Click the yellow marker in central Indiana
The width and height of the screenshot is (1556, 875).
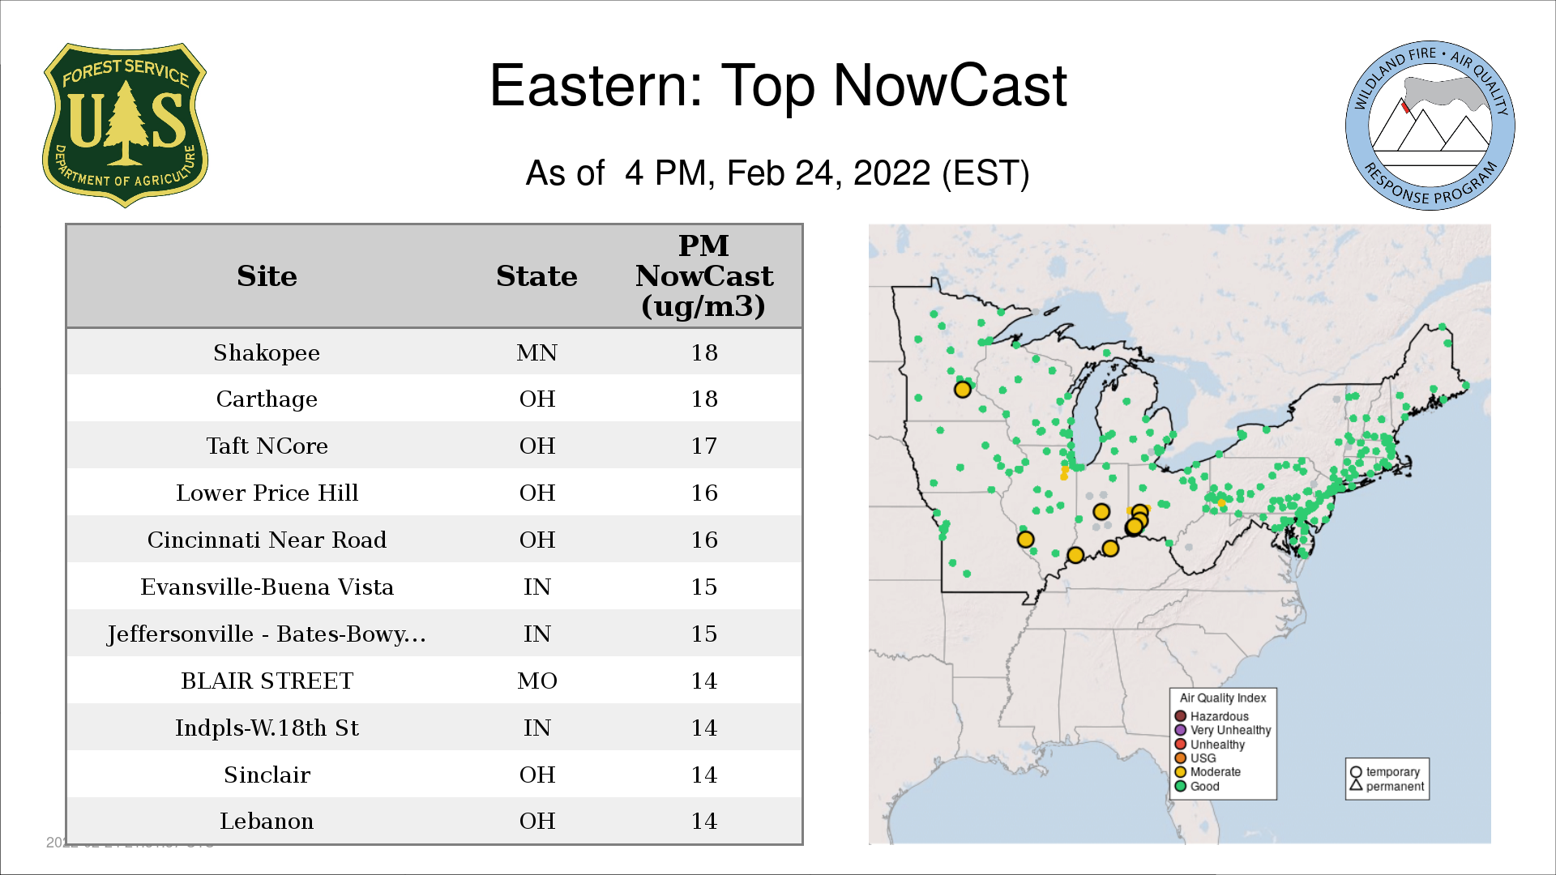click(x=1101, y=511)
